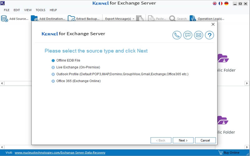Expand the Export Message(s) dropdown arrow

[133, 19]
